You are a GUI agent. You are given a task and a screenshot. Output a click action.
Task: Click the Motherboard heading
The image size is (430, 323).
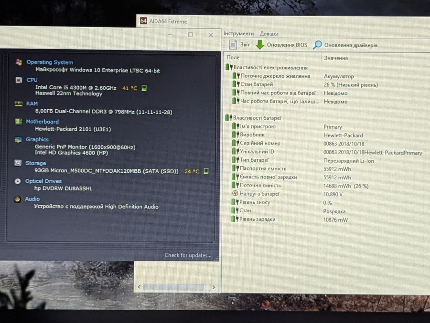click(42, 121)
